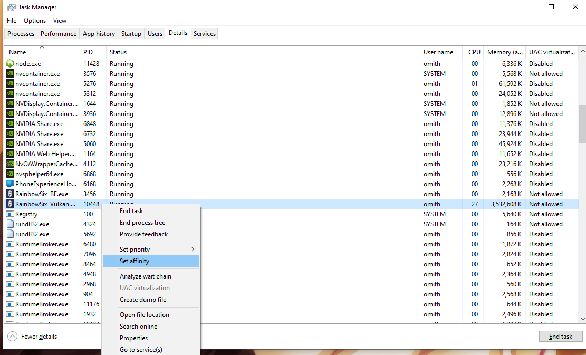Screen dimensions: 586x355
Task: Click the RuntimeBroker.exe icon with PID 8464
Action: [10, 264]
